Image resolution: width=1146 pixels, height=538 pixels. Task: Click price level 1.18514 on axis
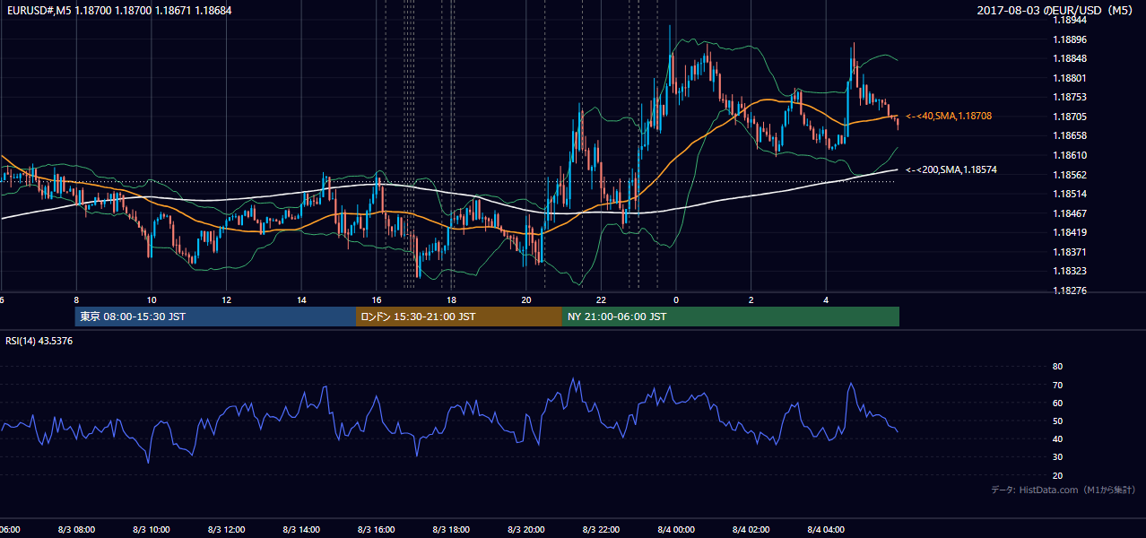pyautogui.click(x=1069, y=194)
